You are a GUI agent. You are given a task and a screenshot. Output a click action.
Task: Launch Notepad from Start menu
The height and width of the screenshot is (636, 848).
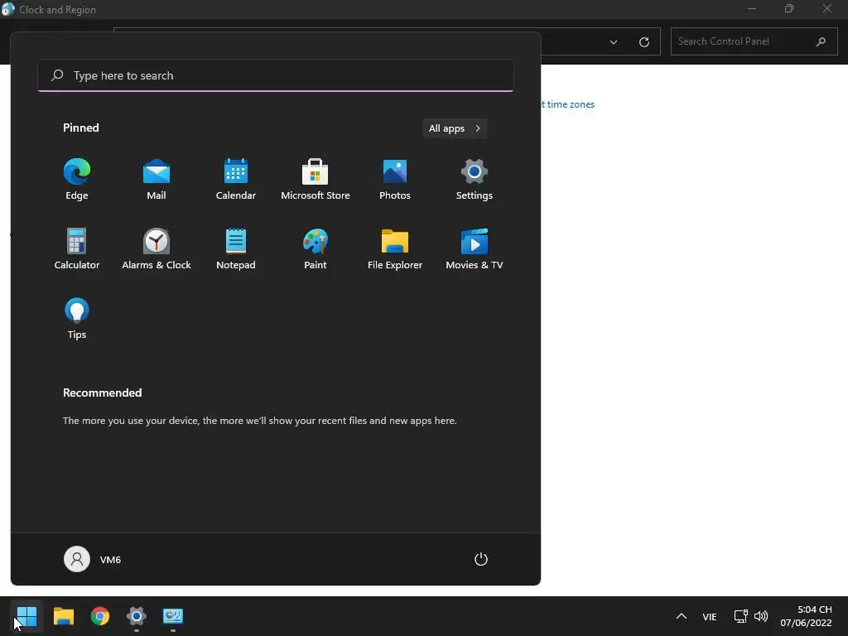(x=236, y=249)
